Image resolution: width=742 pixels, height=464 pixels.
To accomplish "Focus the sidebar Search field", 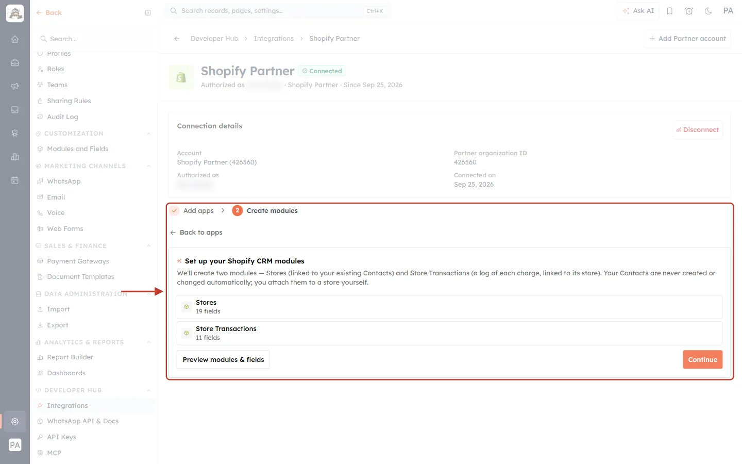I will 94,39.
